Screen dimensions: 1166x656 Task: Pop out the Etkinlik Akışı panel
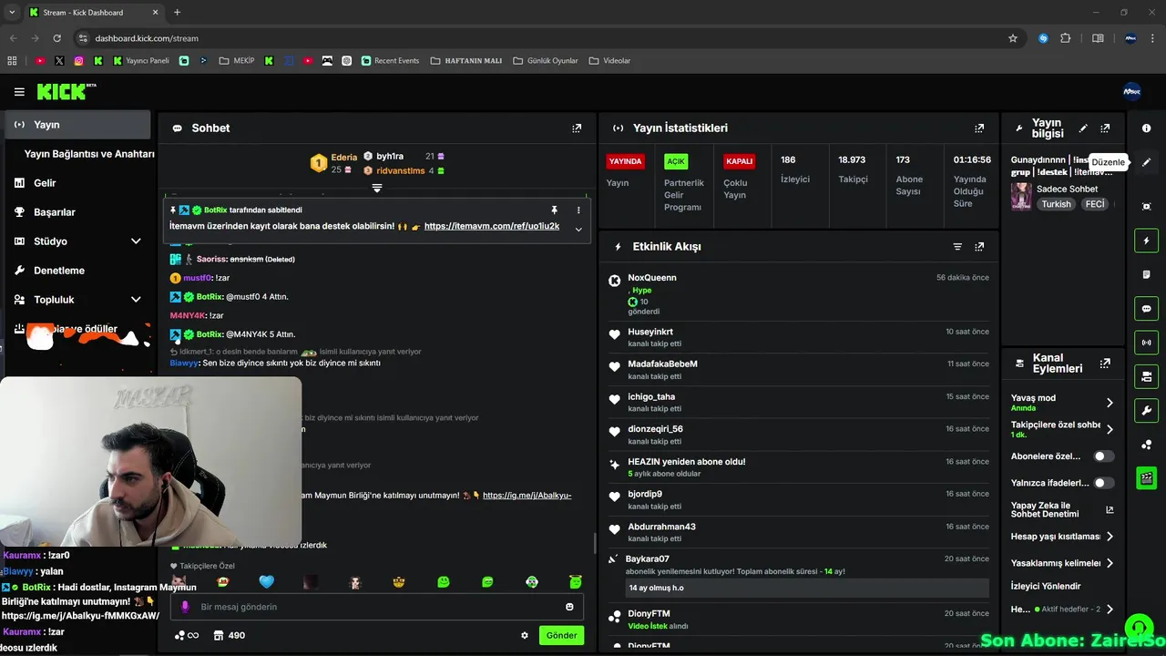click(979, 247)
